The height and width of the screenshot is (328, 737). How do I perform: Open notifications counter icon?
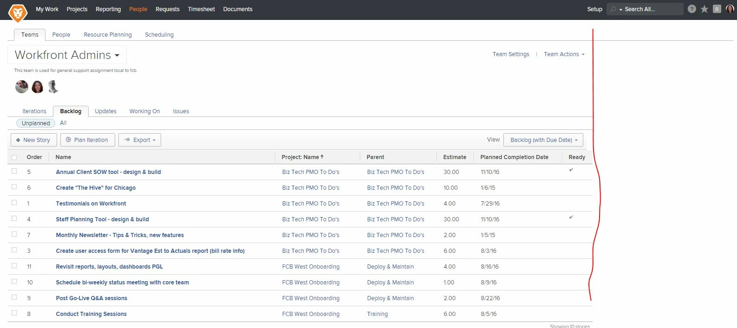(717, 9)
